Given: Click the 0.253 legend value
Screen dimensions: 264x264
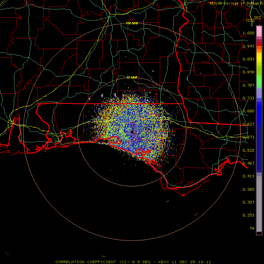Looking at the screenshot, I should 248,215.
